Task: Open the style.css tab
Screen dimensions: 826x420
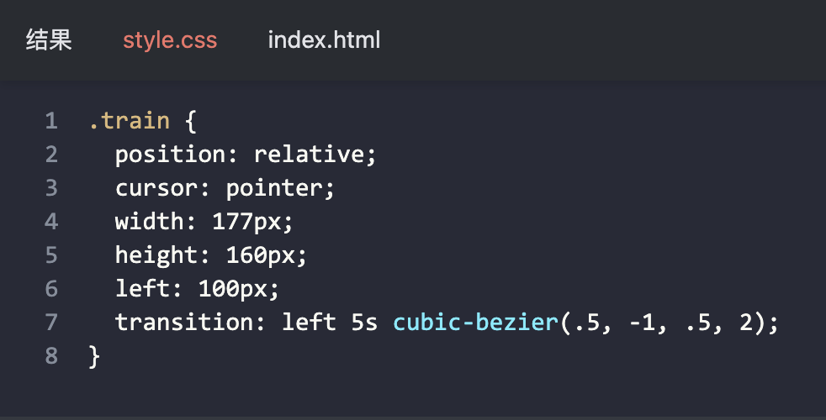Action: (x=170, y=40)
